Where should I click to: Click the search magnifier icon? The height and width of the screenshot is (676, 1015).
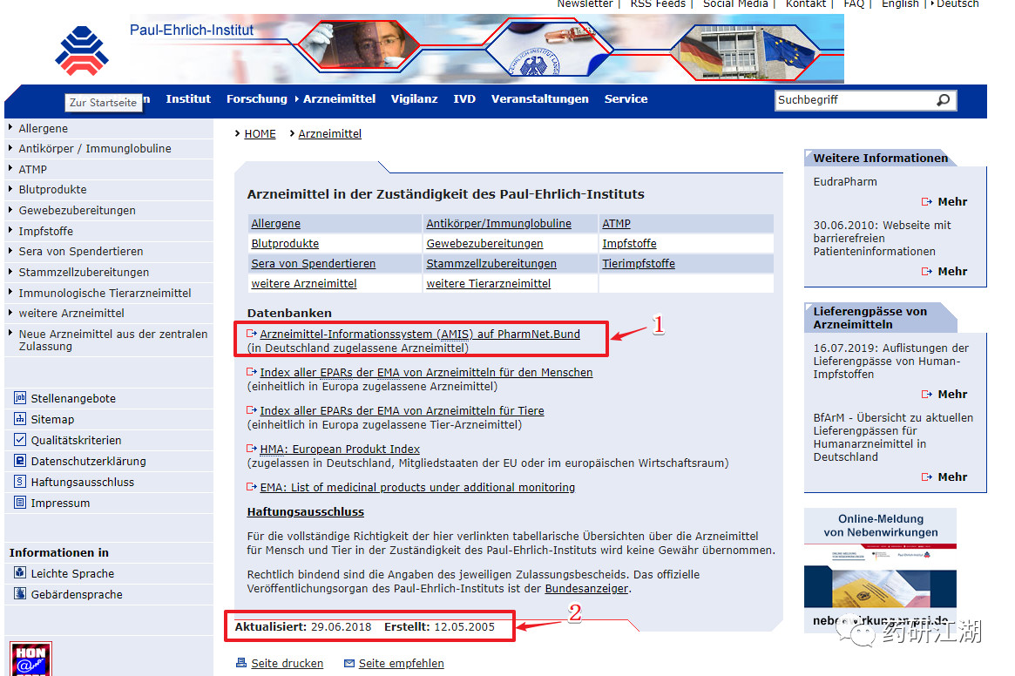pos(944,99)
